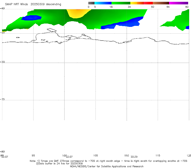
Task: Click the 115 longitude label
Action: (158, 155)
